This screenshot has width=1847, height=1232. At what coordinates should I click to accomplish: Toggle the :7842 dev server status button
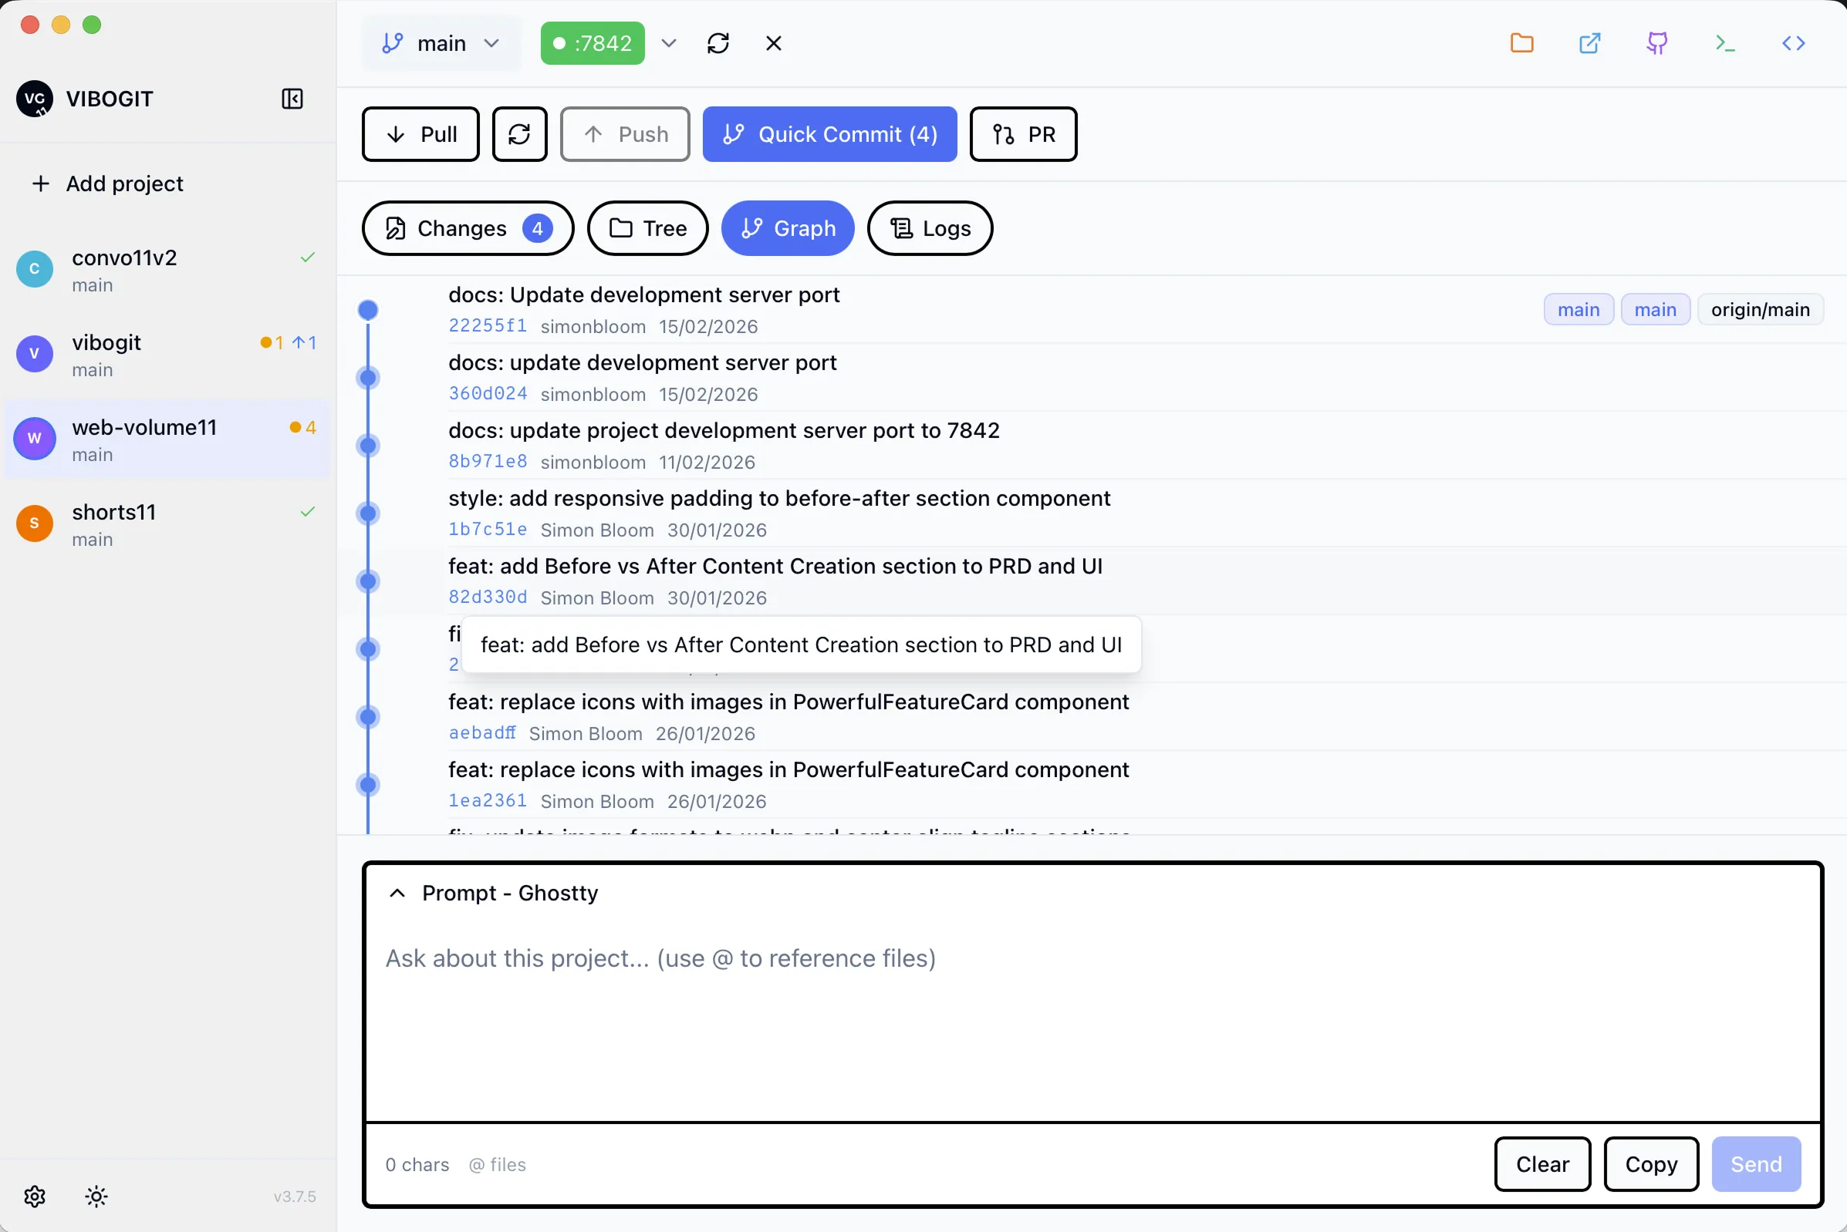(592, 43)
